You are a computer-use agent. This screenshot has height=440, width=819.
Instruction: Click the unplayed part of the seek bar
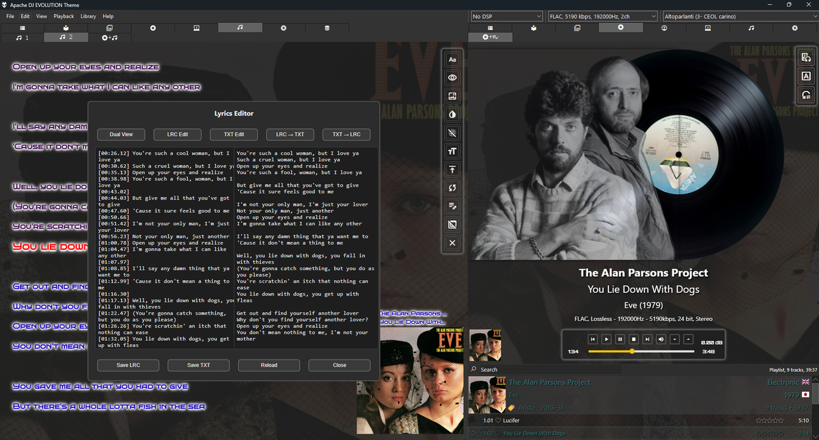[x=664, y=351]
